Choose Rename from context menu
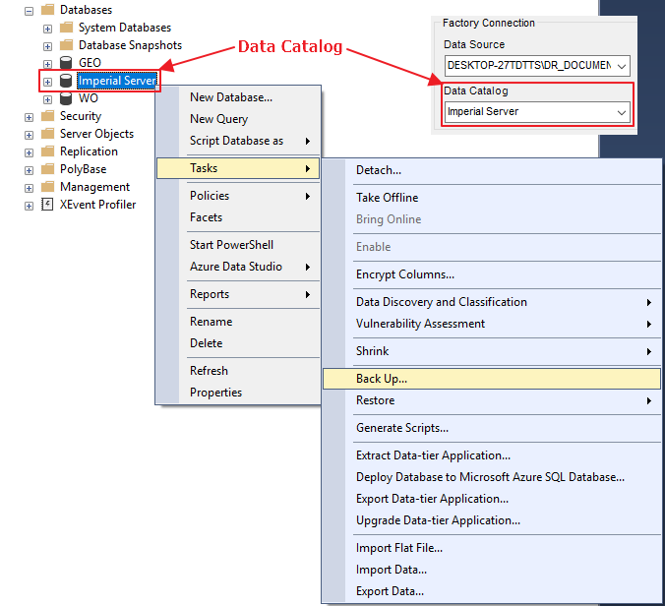The height and width of the screenshot is (606, 665). click(238, 322)
